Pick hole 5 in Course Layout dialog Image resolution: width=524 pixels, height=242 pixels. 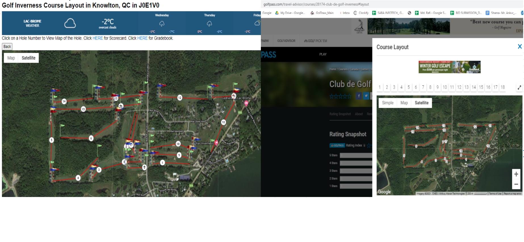[409, 87]
